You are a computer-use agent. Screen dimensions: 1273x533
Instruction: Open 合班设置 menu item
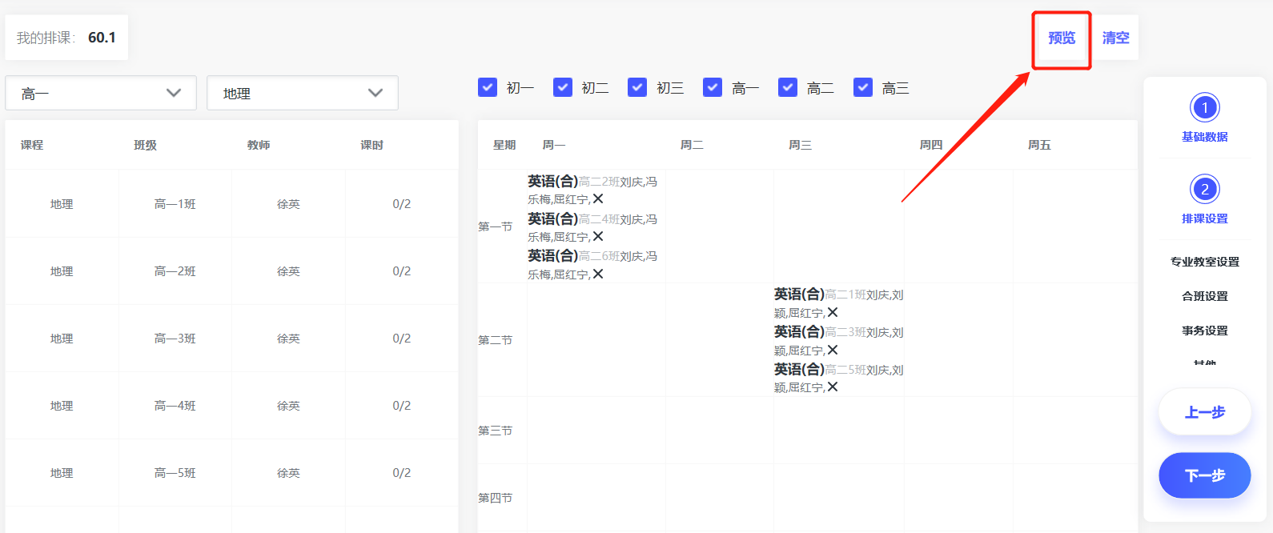1205,296
